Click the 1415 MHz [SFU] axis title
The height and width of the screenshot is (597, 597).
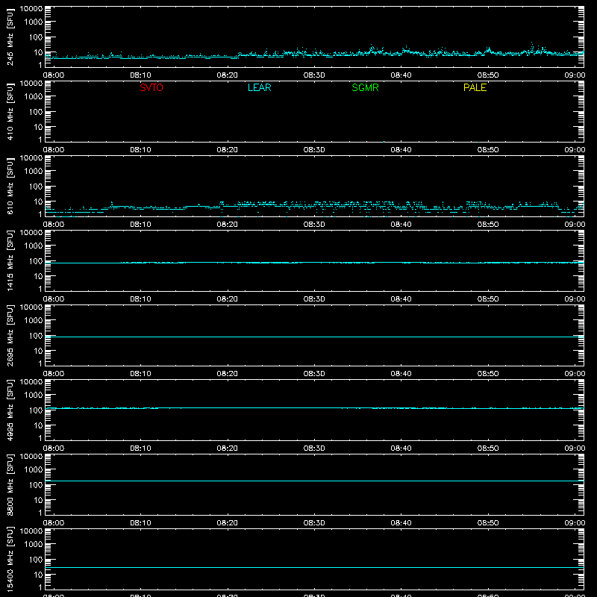pyautogui.click(x=10, y=260)
